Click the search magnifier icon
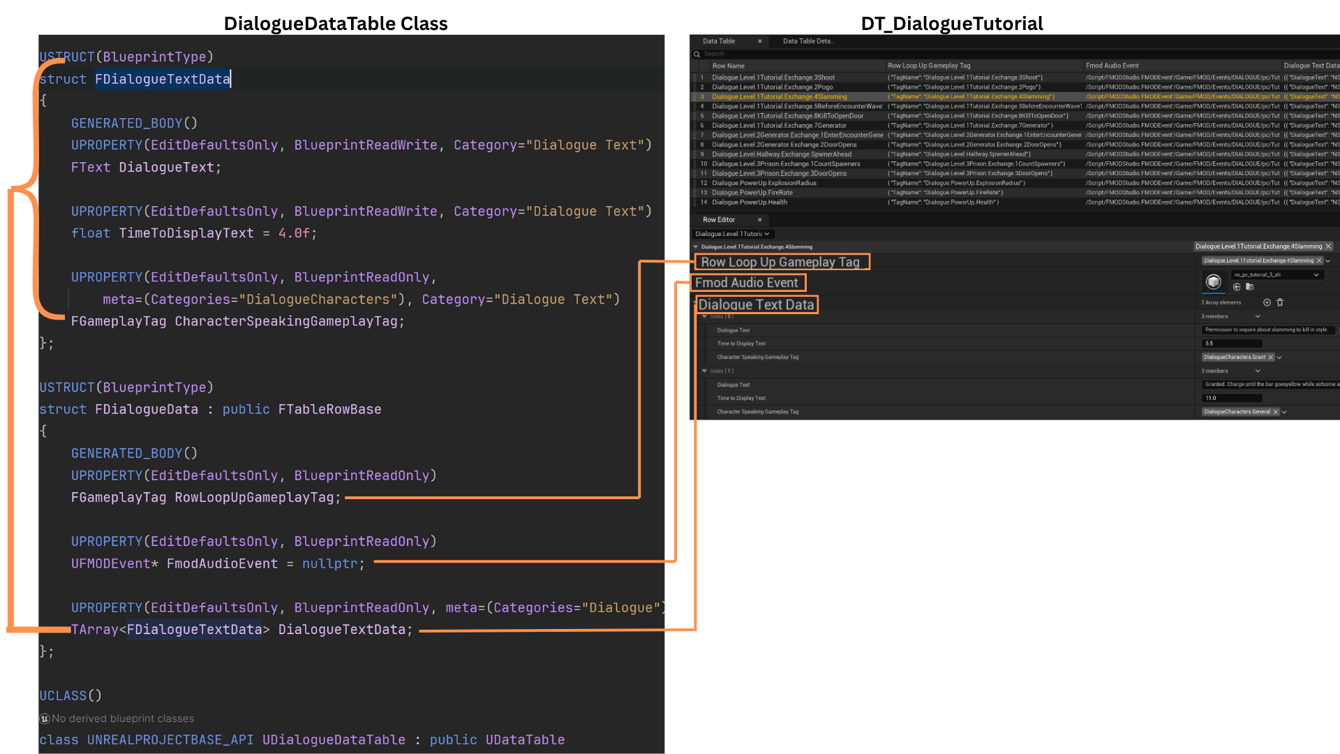Image resolution: width=1340 pixels, height=754 pixels. point(697,54)
